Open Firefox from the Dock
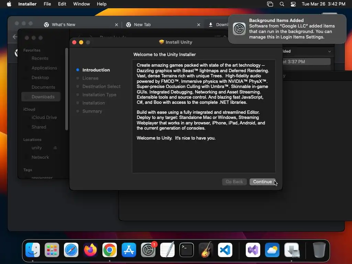This screenshot has height=264, width=352. 90,250
